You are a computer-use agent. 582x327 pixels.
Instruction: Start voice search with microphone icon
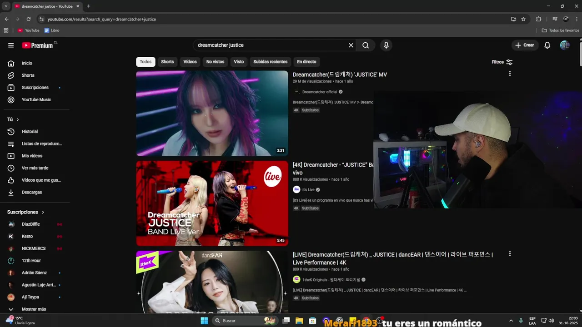coord(386,45)
